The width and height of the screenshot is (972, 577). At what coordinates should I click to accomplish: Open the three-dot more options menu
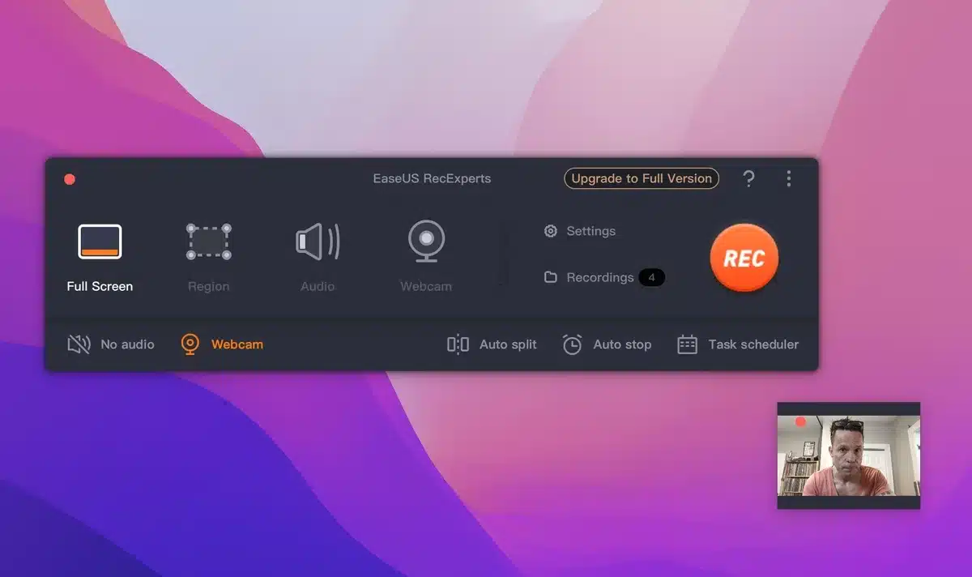pyautogui.click(x=788, y=179)
